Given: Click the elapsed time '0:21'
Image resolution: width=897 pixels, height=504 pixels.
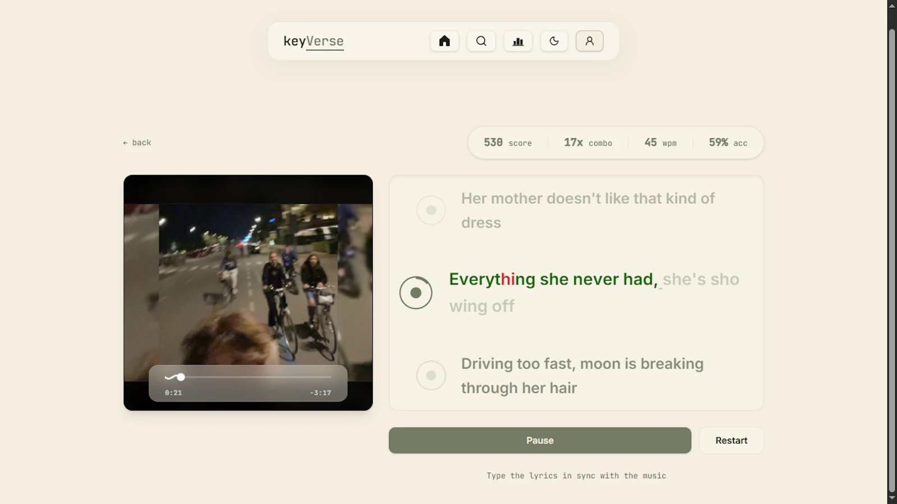Looking at the screenshot, I should pyautogui.click(x=173, y=393).
